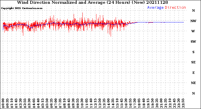Click the 07:00 time axis label

(x=56, y=103)
